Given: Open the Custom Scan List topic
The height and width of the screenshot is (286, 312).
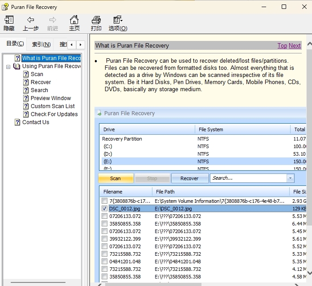Looking at the screenshot, I should click(x=53, y=106).
